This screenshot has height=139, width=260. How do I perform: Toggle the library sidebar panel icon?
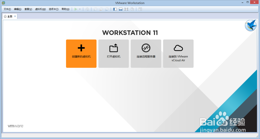coord(115,9)
